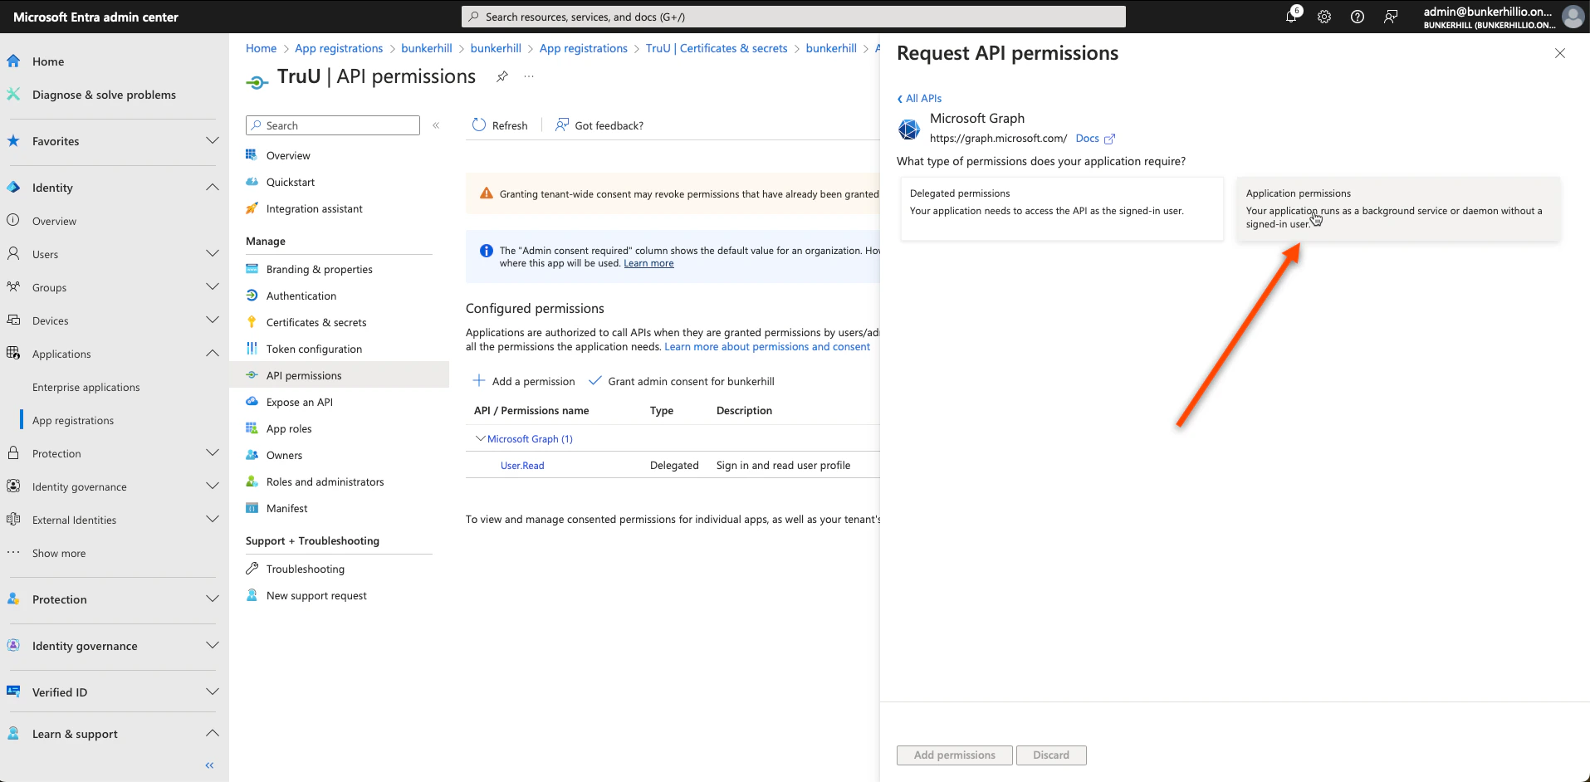The width and height of the screenshot is (1590, 782).
Task: Collapse the left navigation with bottom chevrons
Action: point(209,765)
